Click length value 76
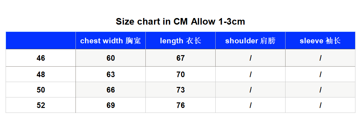The image size is (364, 126). tap(180, 105)
